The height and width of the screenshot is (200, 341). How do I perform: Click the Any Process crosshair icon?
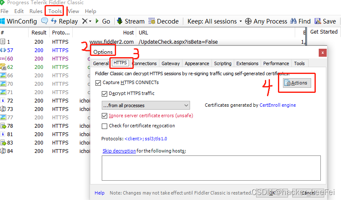pos(248,21)
